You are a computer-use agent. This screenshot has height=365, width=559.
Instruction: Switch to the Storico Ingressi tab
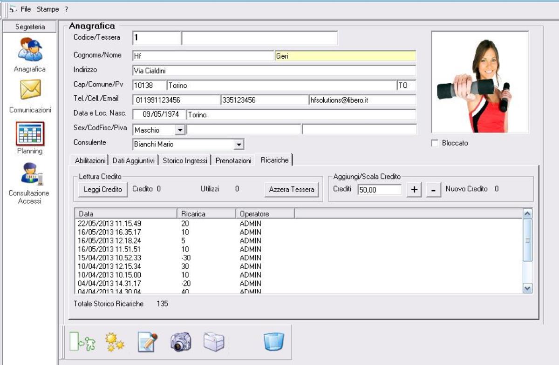pos(184,160)
